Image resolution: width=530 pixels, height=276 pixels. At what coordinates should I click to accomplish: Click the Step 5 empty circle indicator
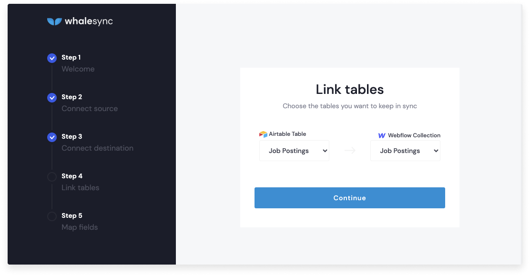click(52, 216)
